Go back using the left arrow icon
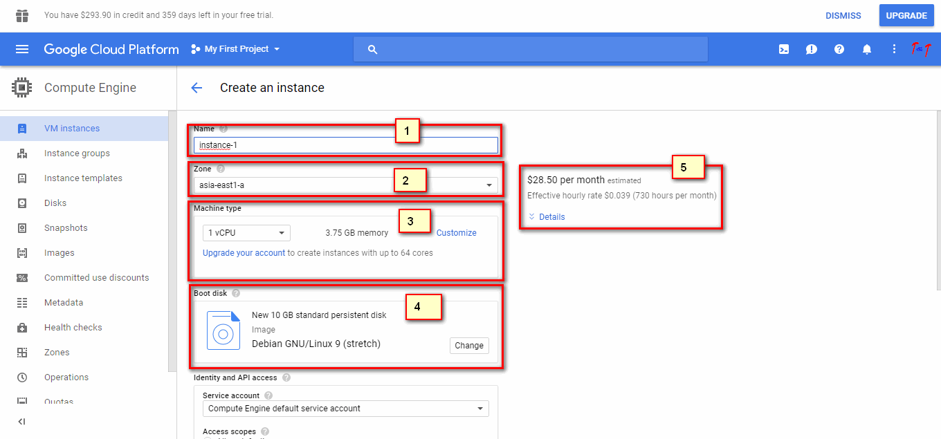The width and height of the screenshot is (941, 439). click(197, 88)
